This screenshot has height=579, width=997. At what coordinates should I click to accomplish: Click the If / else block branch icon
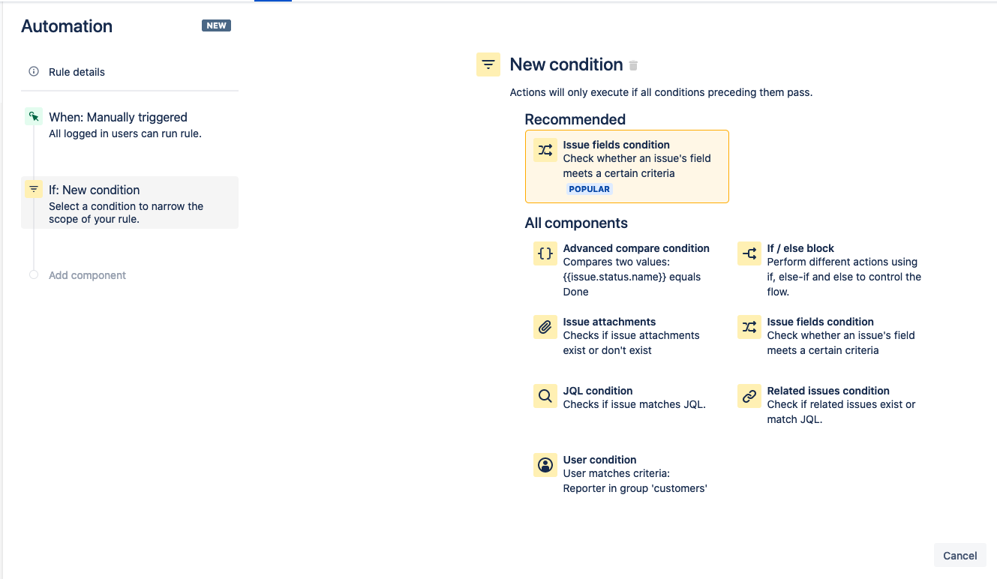point(749,253)
